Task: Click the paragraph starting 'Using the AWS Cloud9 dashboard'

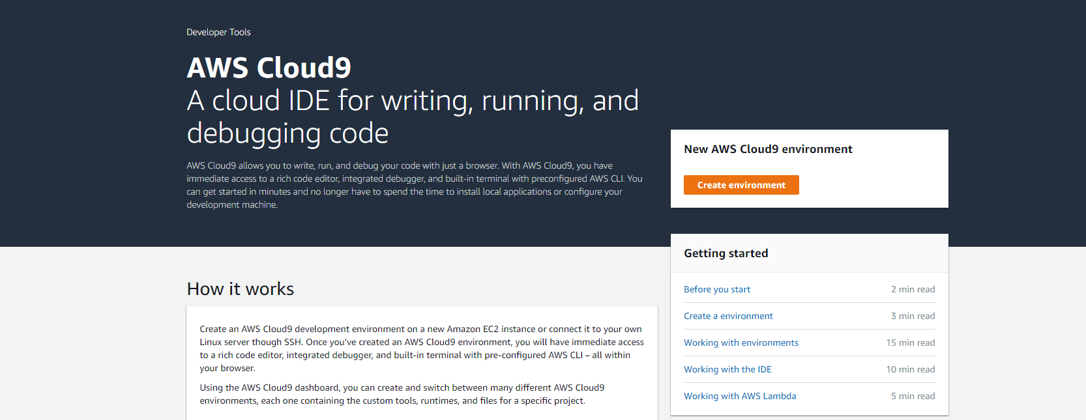Action: click(402, 394)
